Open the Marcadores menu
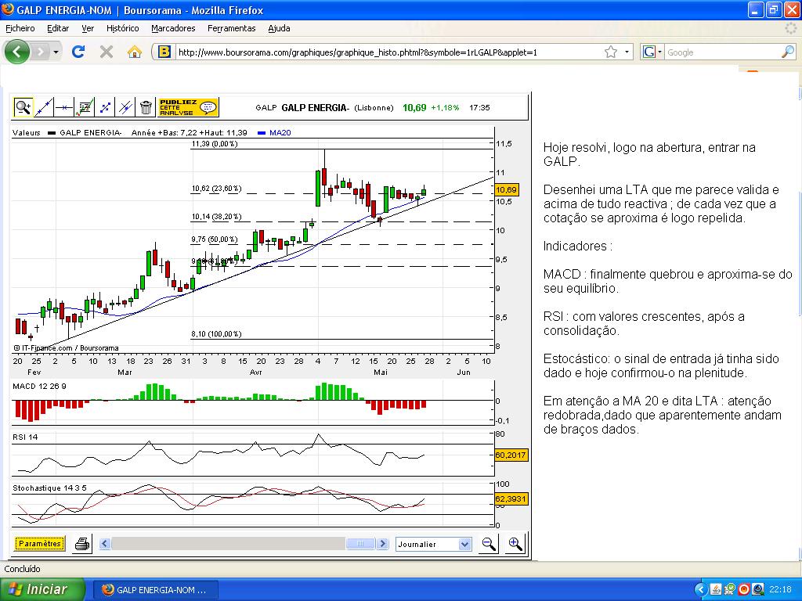The height and width of the screenshot is (601, 802). point(173,28)
